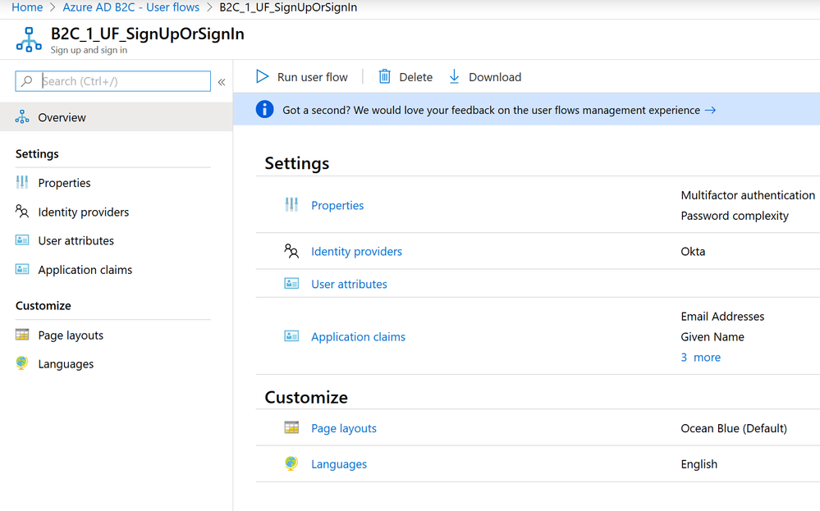Image resolution: width=820 pixels, height=511 pixels.
Task: Click the Application claims card icon in the sidebar
Action: pos(22,269)
